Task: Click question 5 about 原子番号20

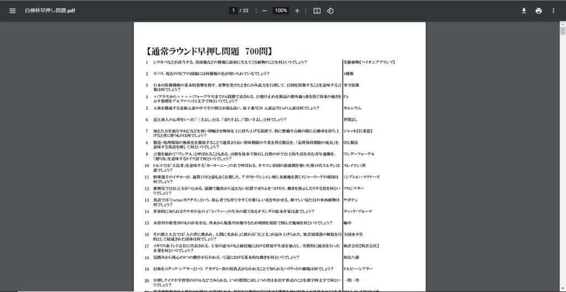Action: pyautogui.click(x=236, y=108)
